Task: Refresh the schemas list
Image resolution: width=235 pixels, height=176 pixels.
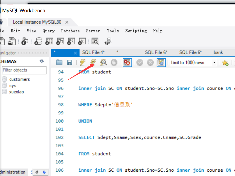Action: (42, 61)
